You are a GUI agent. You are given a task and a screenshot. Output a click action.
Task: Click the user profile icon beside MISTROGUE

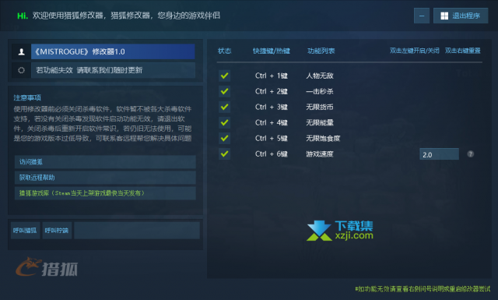click(x=21, y=51)
